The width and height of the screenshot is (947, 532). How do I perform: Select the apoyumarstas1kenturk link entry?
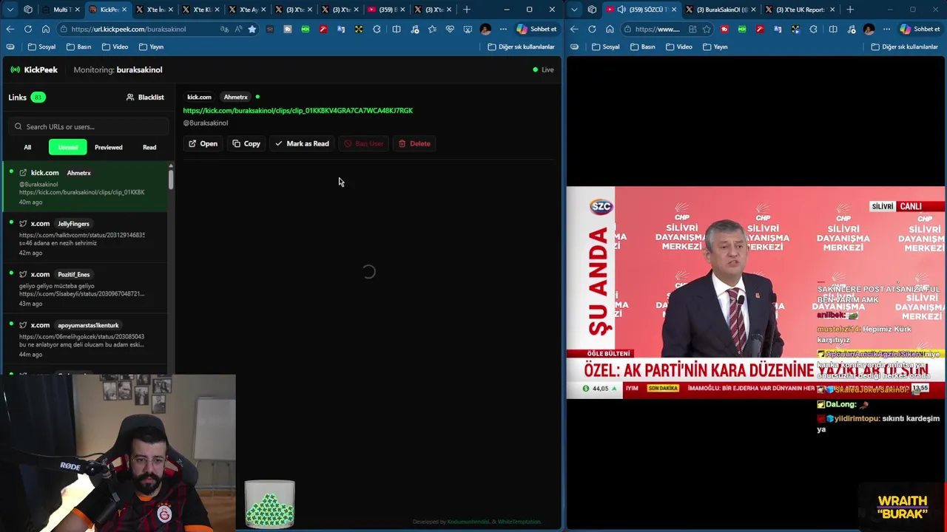point(85,339)
